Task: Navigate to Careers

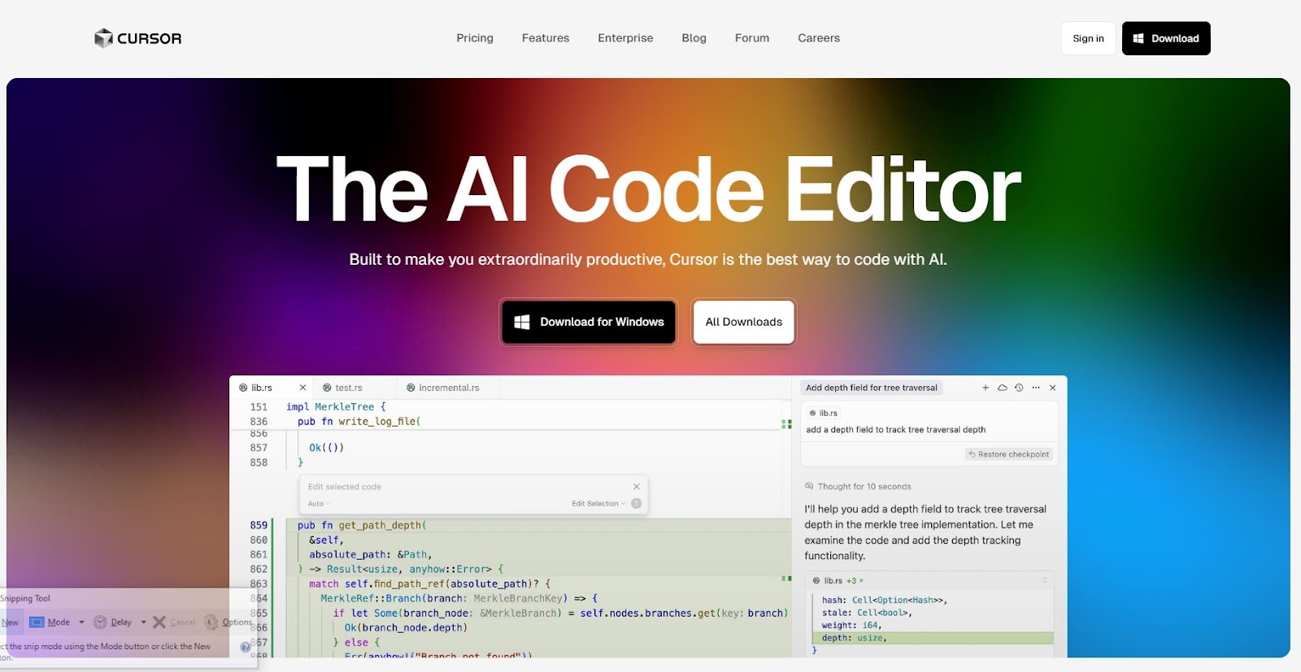Action: tap(819, 38)
